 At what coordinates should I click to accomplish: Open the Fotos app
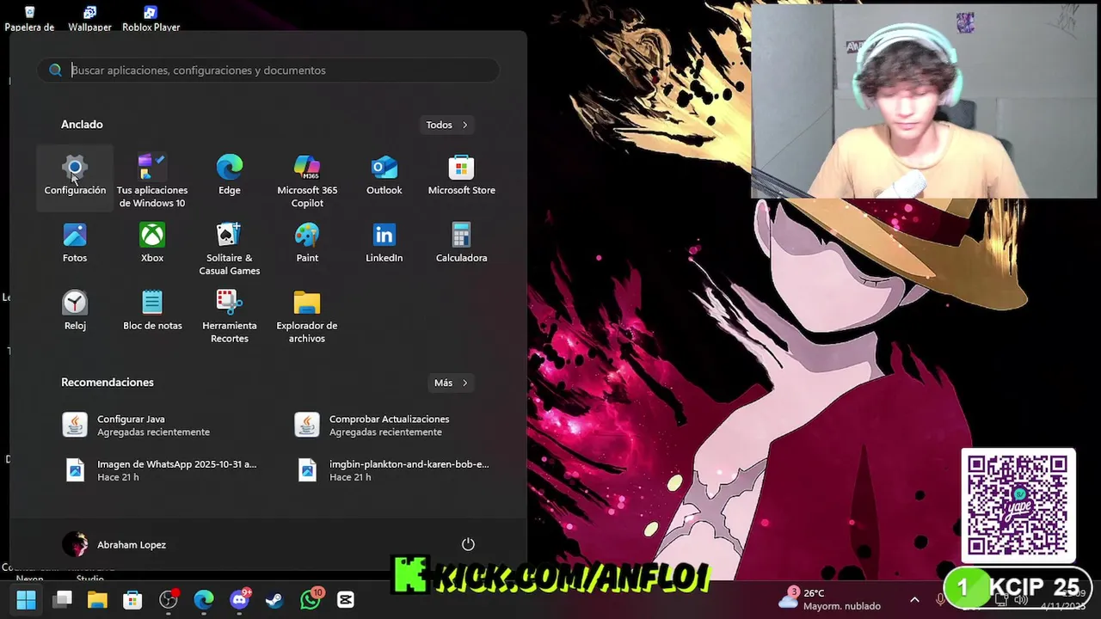tap(75, 243)
